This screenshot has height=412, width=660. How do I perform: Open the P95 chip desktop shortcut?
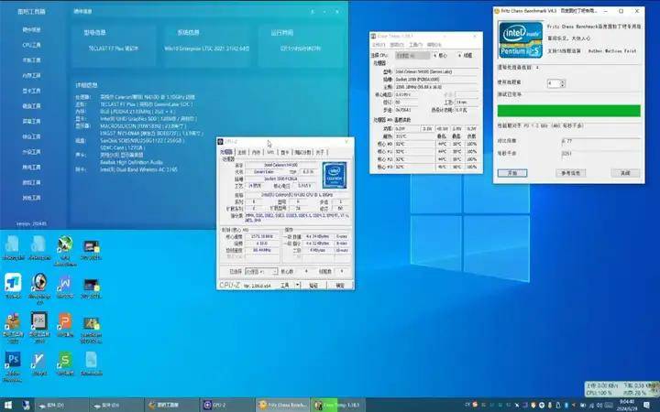39,327
